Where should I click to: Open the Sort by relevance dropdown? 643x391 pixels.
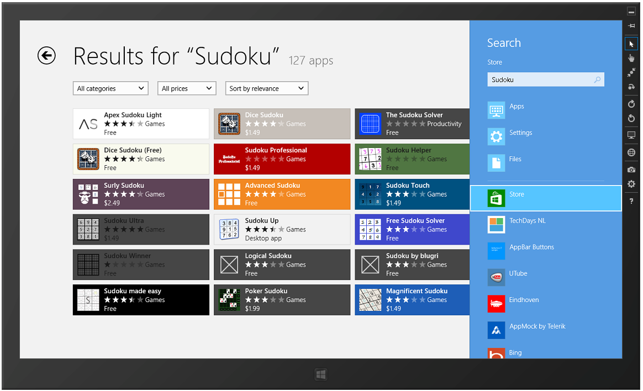point(267,88)
